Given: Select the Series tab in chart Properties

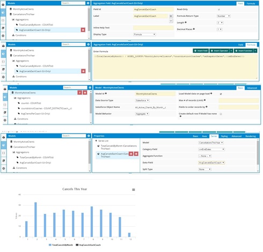Looking at the screenshot, I should (214, 136).
